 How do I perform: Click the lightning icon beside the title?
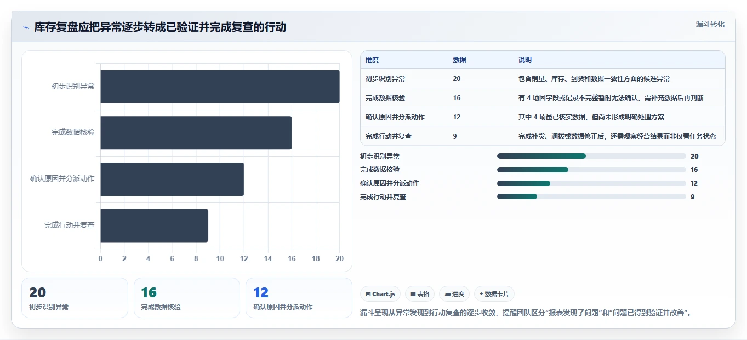pyautogui.click(x=26, y=27)
